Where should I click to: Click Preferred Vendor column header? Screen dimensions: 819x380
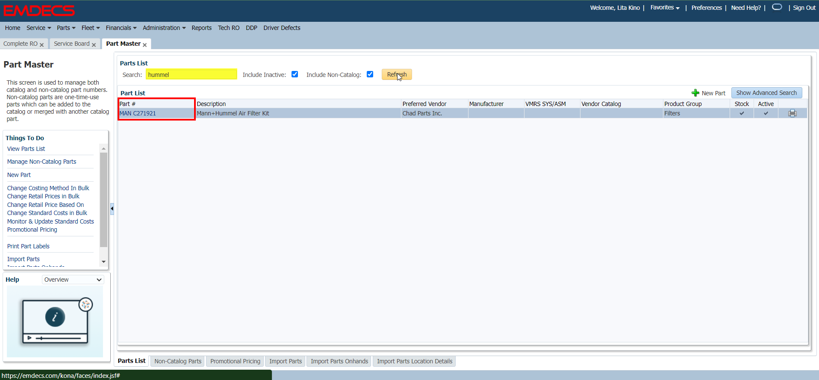[434, 104]
